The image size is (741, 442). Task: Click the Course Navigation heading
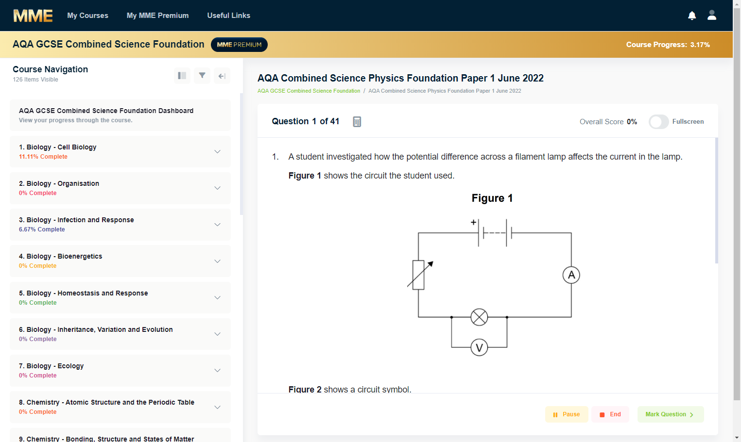[51, 69]
